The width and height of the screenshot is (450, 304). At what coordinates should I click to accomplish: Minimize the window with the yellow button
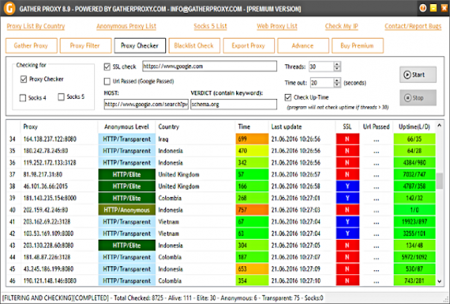point(433,8)
